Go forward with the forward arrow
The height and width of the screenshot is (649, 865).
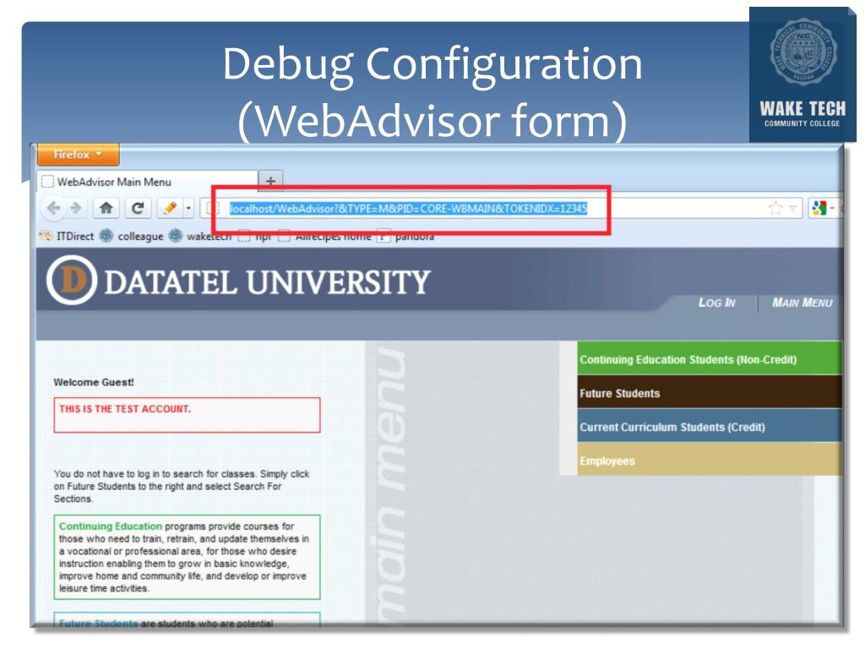click(75, 208)
